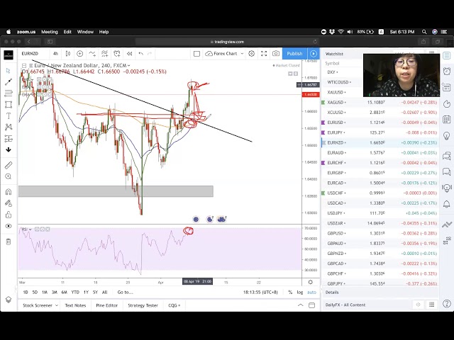Select the text annotation tool
Screen dimensions: 454x340
(8, 115)
